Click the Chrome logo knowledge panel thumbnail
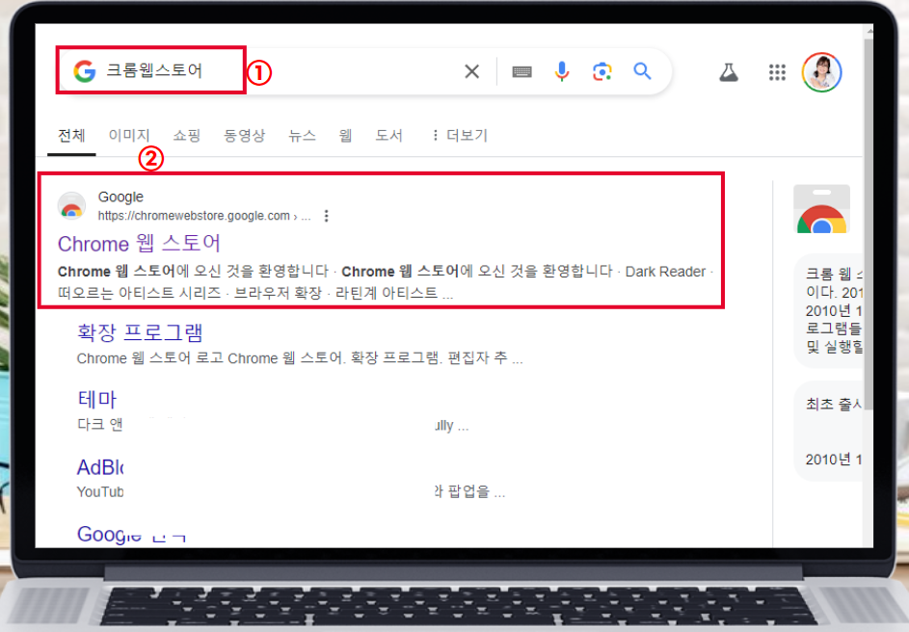The height and width of the screenshot is (632, 909). (821, 208)
